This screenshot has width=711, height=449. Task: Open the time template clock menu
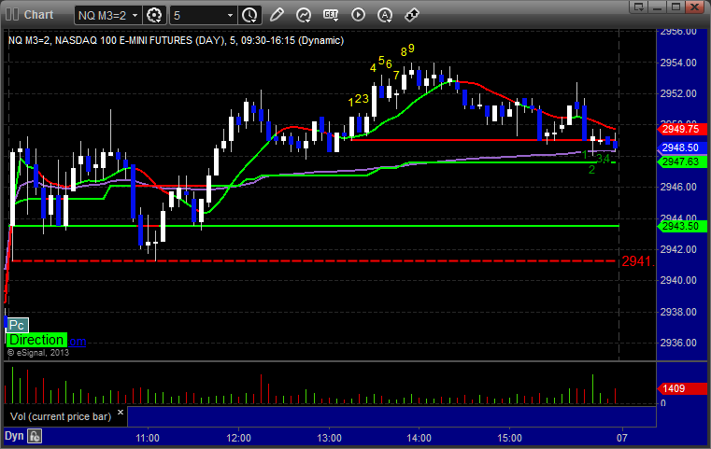coord(249,16)
